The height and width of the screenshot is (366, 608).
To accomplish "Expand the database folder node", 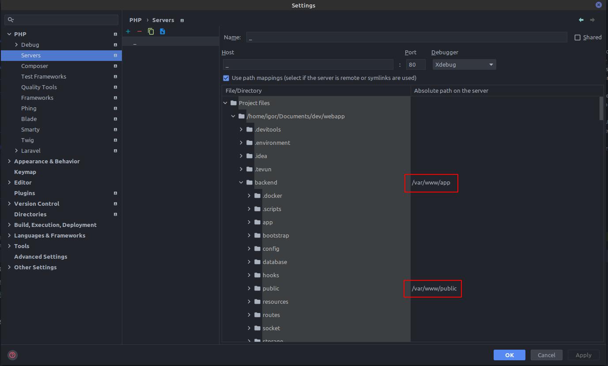I will point(249,262).
